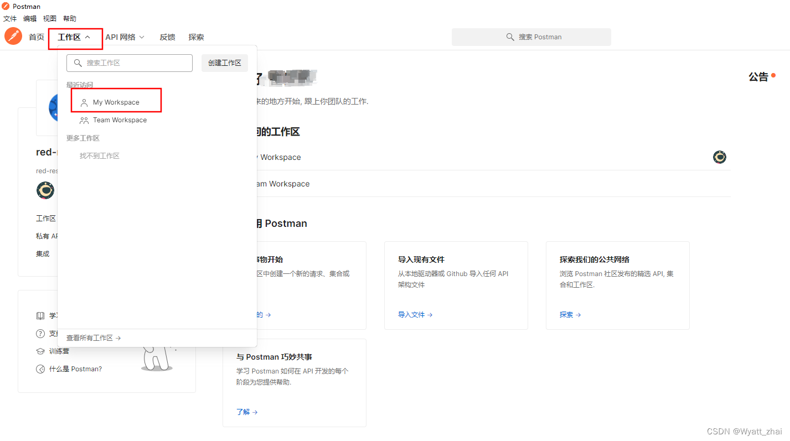
Task: Click the 搜索工作区 search field
Action: (130, 63)
